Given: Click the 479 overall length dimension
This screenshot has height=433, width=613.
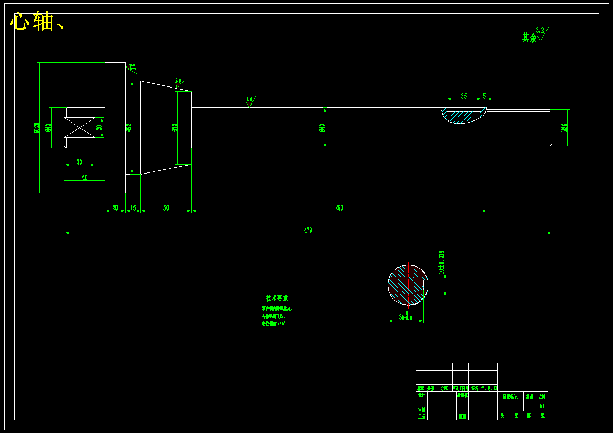Looking at the screenshot, I should [308, 230].
